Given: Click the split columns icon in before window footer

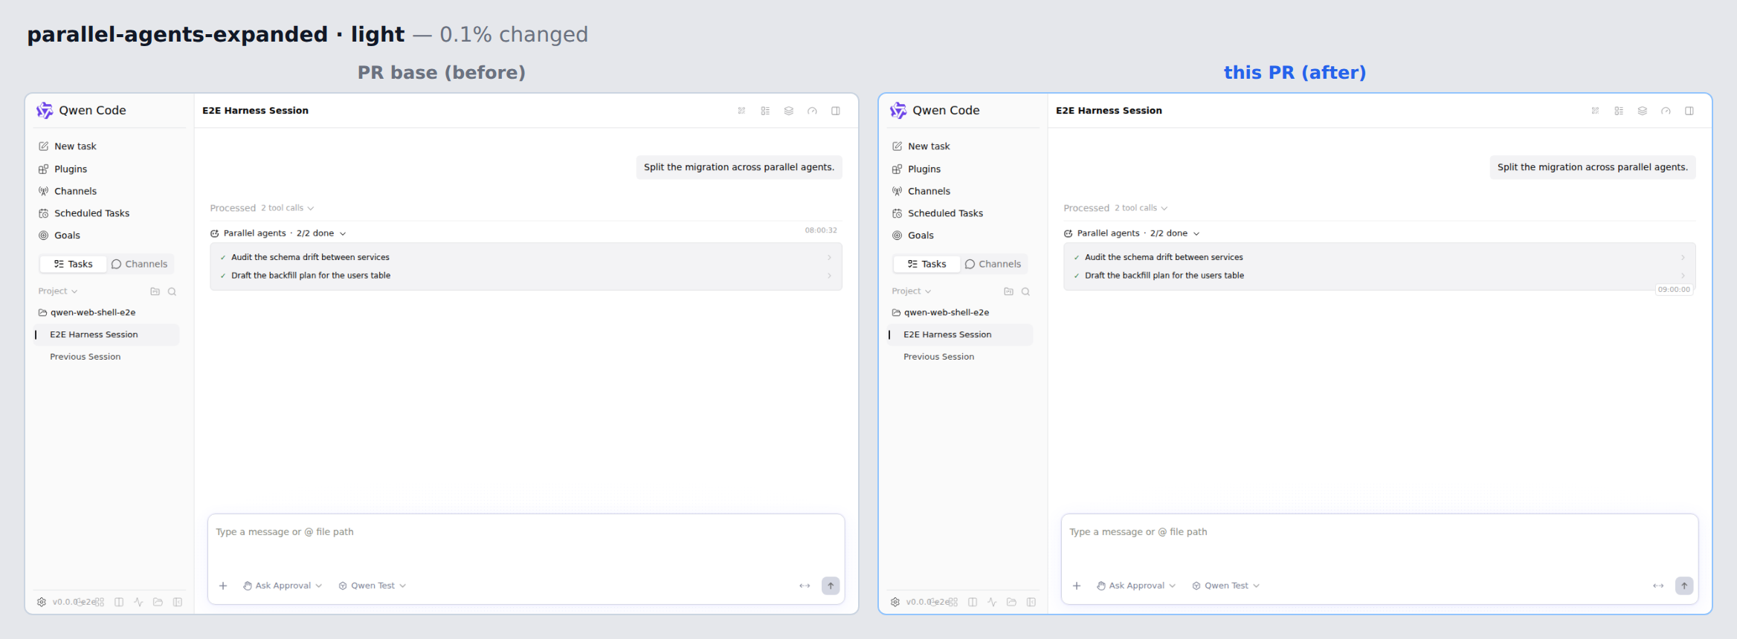Looking at the screenshot, I should pos(119,602).
